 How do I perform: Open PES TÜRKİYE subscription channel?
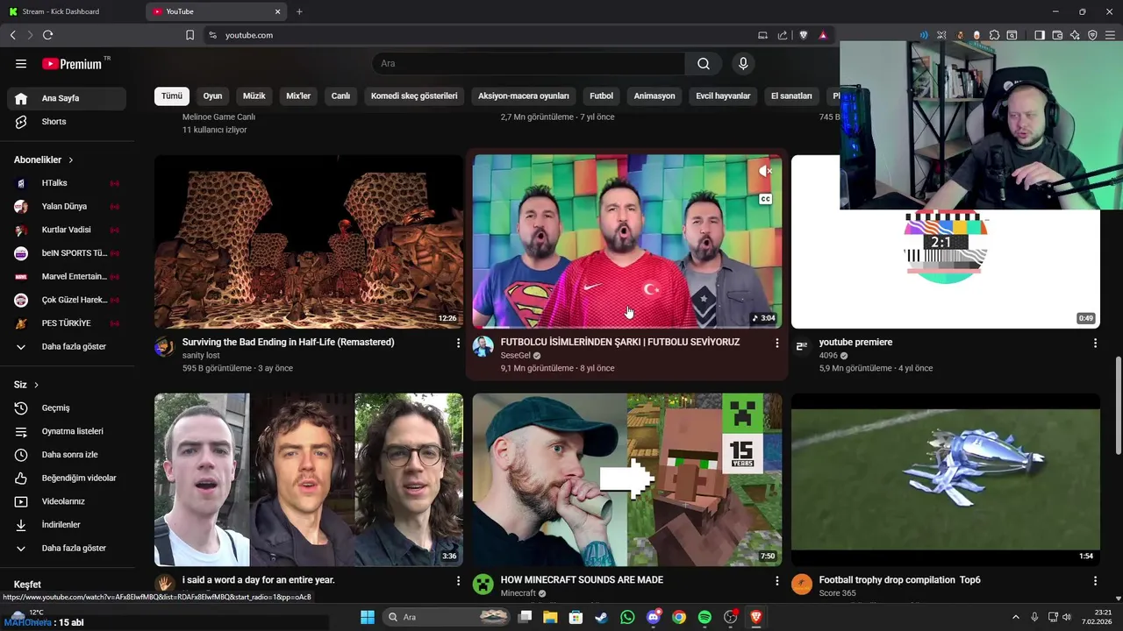point(67,323)
